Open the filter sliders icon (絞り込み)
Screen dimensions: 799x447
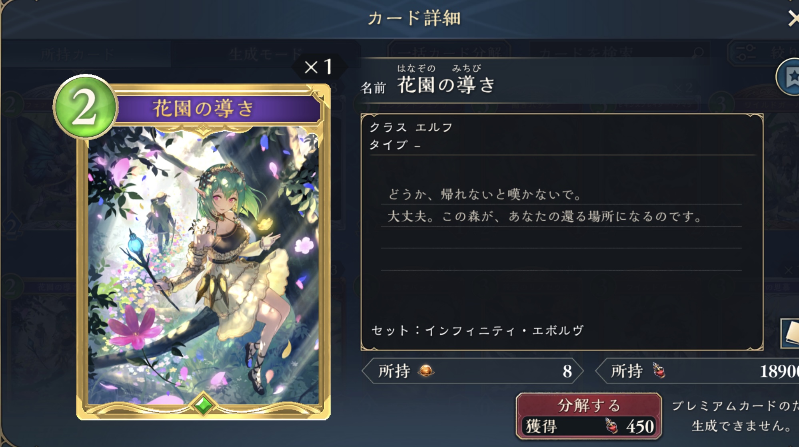[746, 53]
